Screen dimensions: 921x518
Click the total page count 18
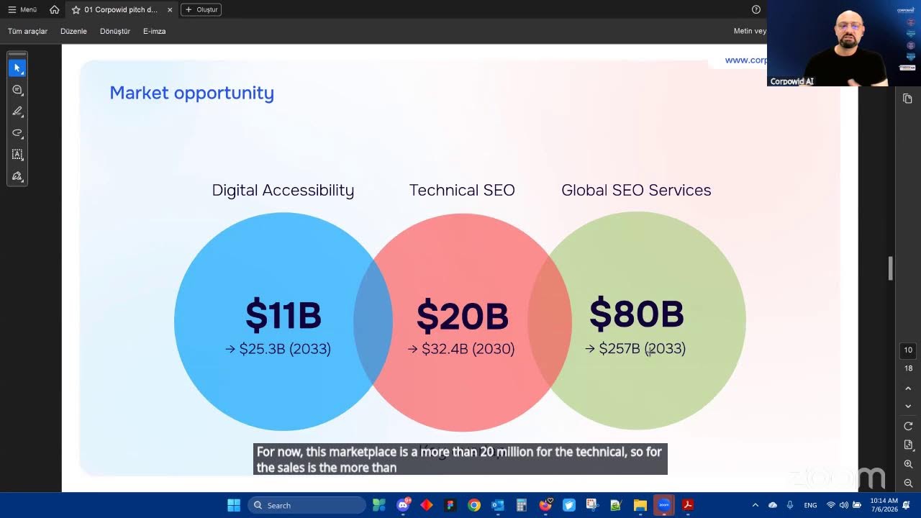pyautogui.click(x=908, y=368)
